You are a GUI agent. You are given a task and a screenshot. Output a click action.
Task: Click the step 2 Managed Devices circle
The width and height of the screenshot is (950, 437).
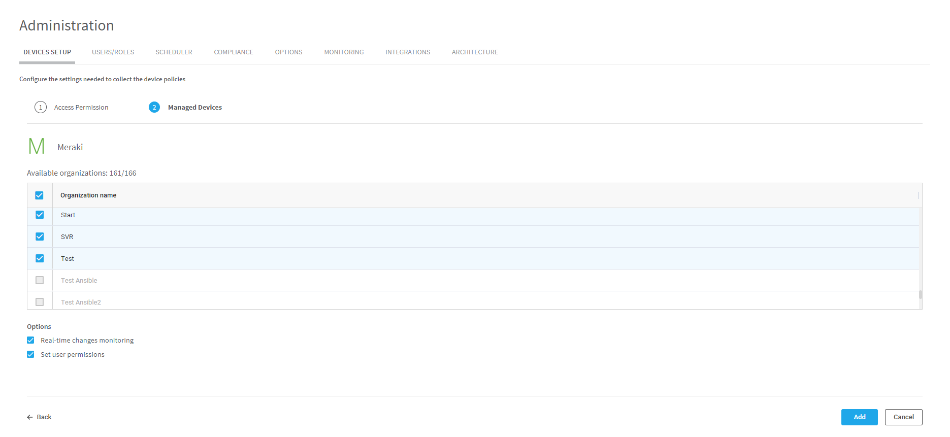point(154,107)
